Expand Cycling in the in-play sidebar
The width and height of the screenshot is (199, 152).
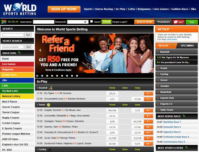(x=176, y=74)
